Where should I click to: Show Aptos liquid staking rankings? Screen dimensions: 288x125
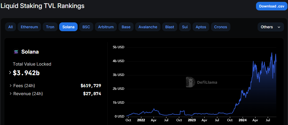click(x=201, y=27)
